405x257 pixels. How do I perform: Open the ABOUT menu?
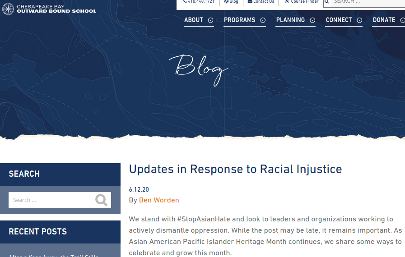[x=193, y=20]
